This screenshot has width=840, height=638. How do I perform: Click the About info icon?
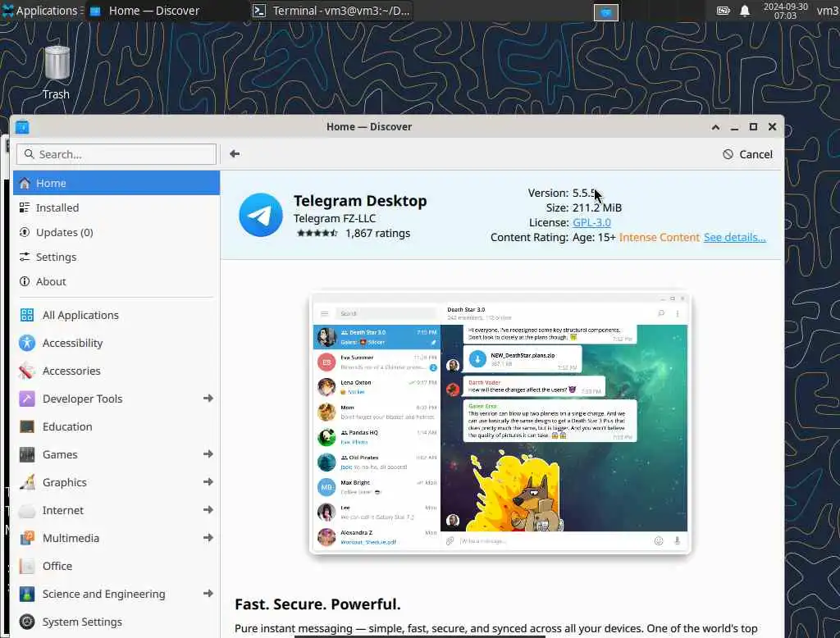[x=25, y=281]
